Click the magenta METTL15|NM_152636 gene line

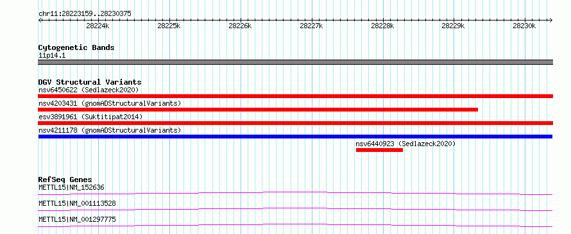click(x=295, y=193)
